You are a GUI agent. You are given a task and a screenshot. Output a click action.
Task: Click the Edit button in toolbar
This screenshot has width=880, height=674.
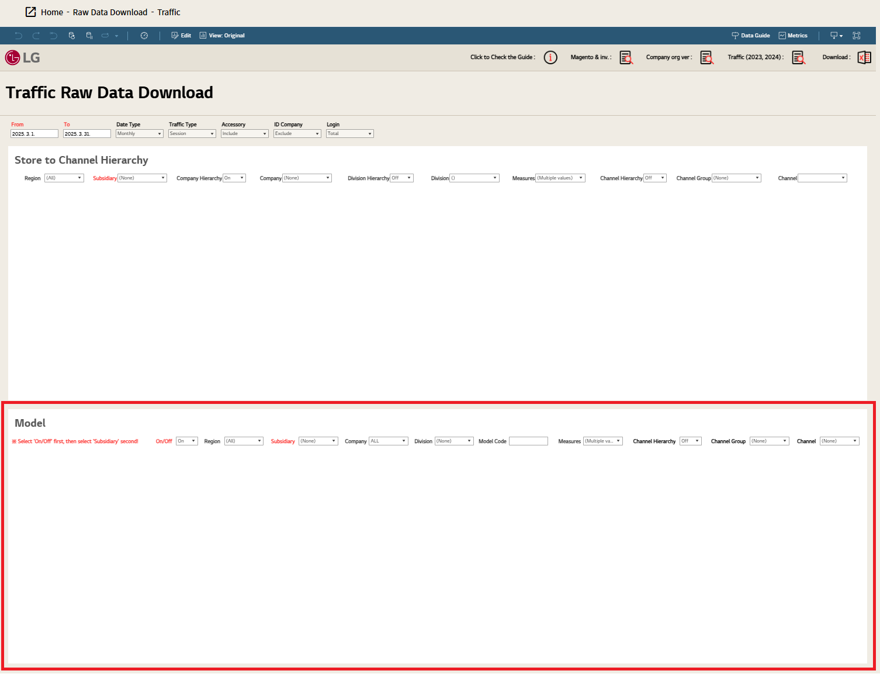click(181, 36)
